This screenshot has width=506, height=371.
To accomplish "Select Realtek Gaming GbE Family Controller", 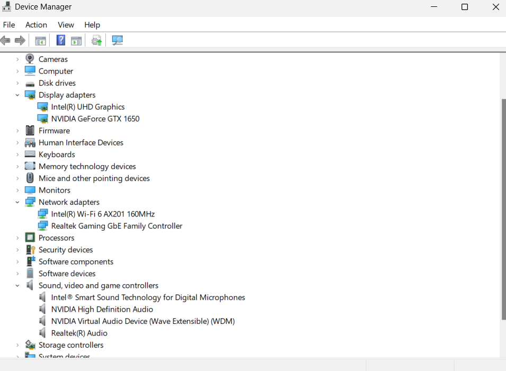I will coord(117,226).
